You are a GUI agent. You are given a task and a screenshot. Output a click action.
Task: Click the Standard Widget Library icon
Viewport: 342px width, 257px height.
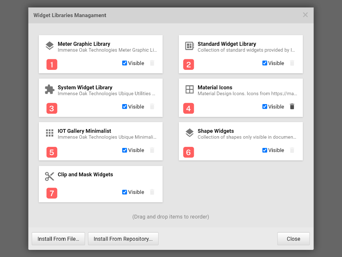pos(190,46)
